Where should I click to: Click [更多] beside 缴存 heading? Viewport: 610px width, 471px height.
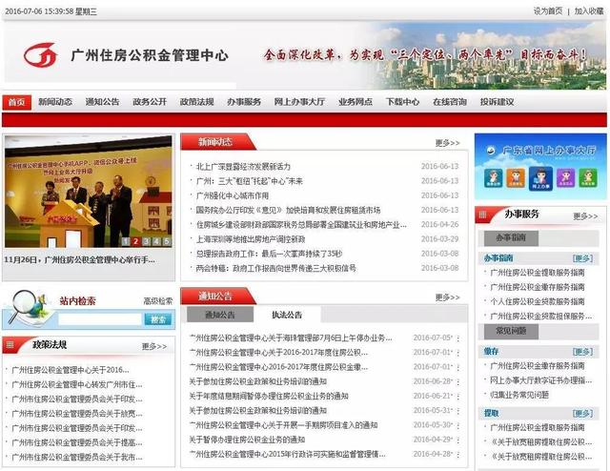pyautogui.click(x=582, y=352)
